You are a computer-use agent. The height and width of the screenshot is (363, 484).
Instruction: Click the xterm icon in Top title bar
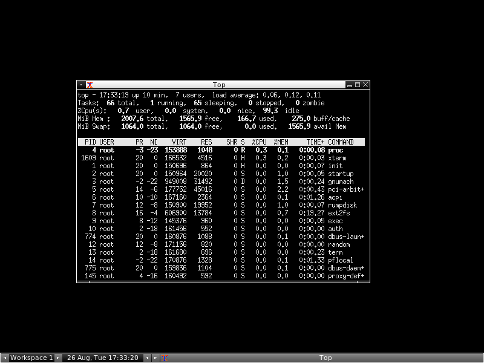point(89,85)
